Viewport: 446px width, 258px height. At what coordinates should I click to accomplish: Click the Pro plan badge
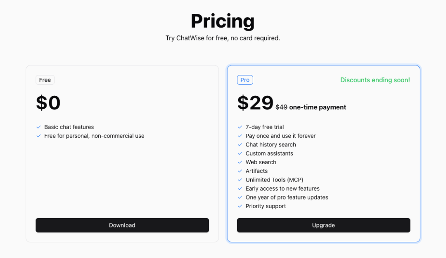click(245, 80)
